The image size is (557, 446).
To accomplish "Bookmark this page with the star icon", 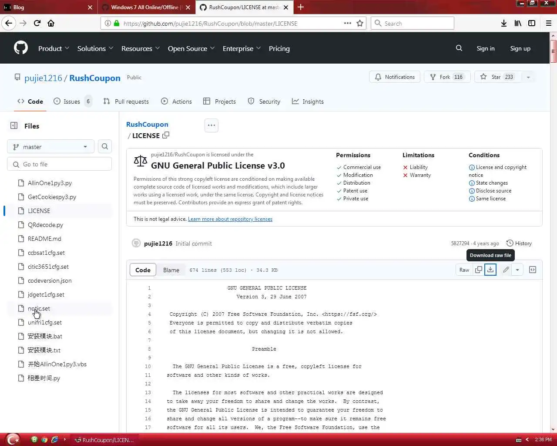I will (x=360, y=23).
